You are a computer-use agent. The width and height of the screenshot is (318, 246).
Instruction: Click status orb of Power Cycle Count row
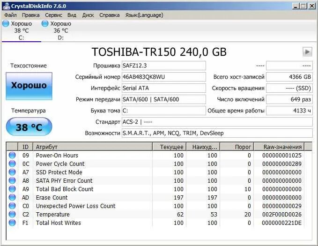(12, 164)
